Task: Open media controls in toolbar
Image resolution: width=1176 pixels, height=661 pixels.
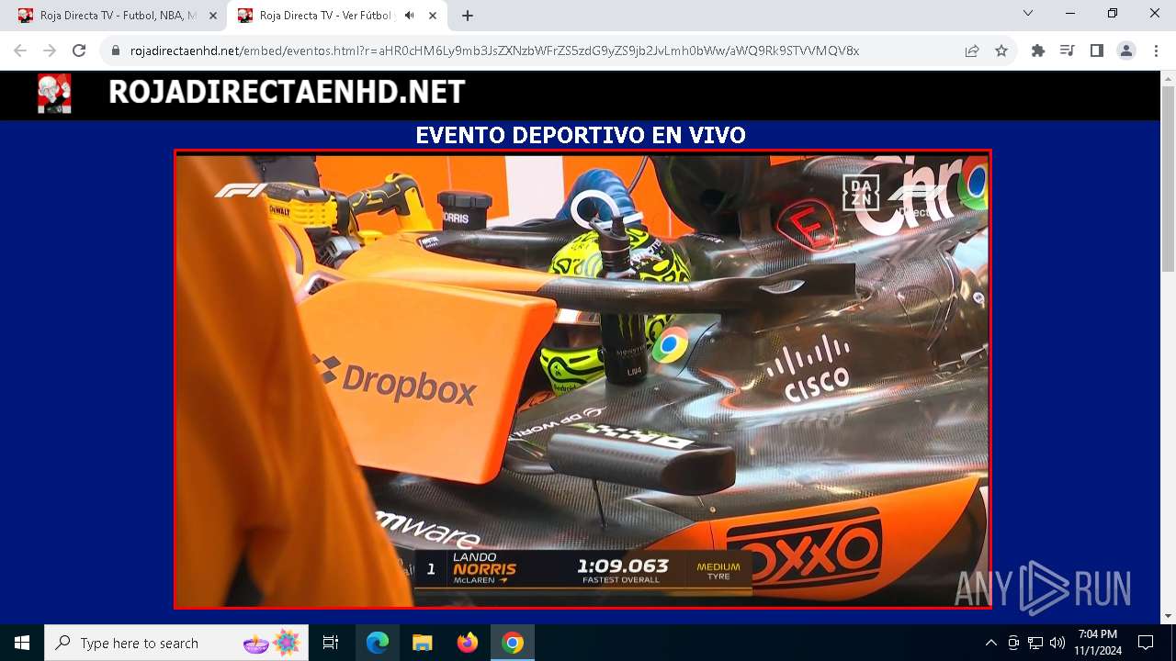Action: [1068, 50]
